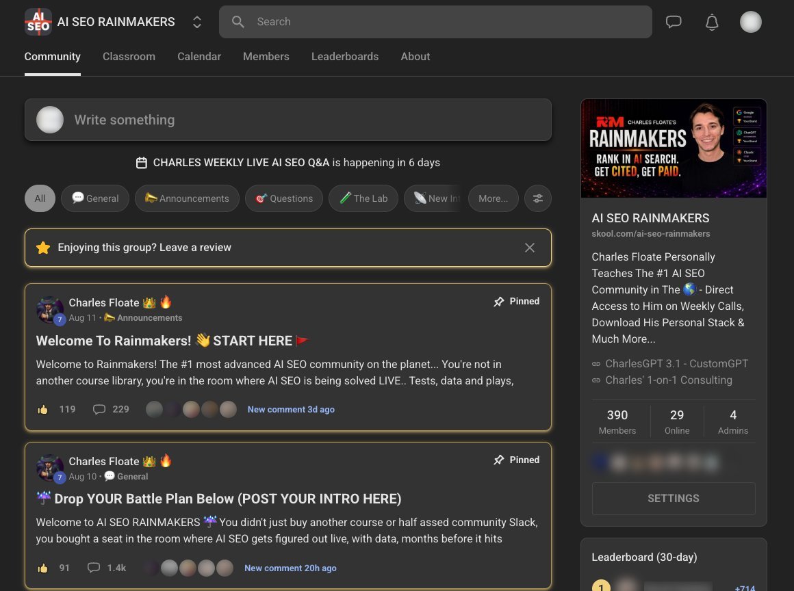Click New comment 3d ago link
This screenshot has height=591, width=794.
(x=291, y=409)
